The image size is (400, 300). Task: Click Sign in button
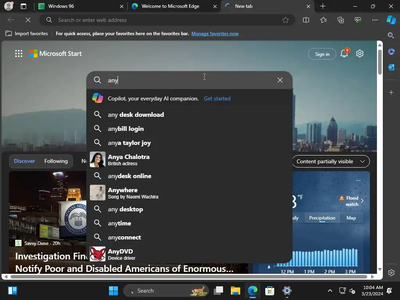click(x=322, y=54)
